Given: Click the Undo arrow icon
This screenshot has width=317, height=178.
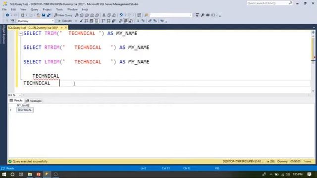Looking at the screenshot, I should click(121, 15).
